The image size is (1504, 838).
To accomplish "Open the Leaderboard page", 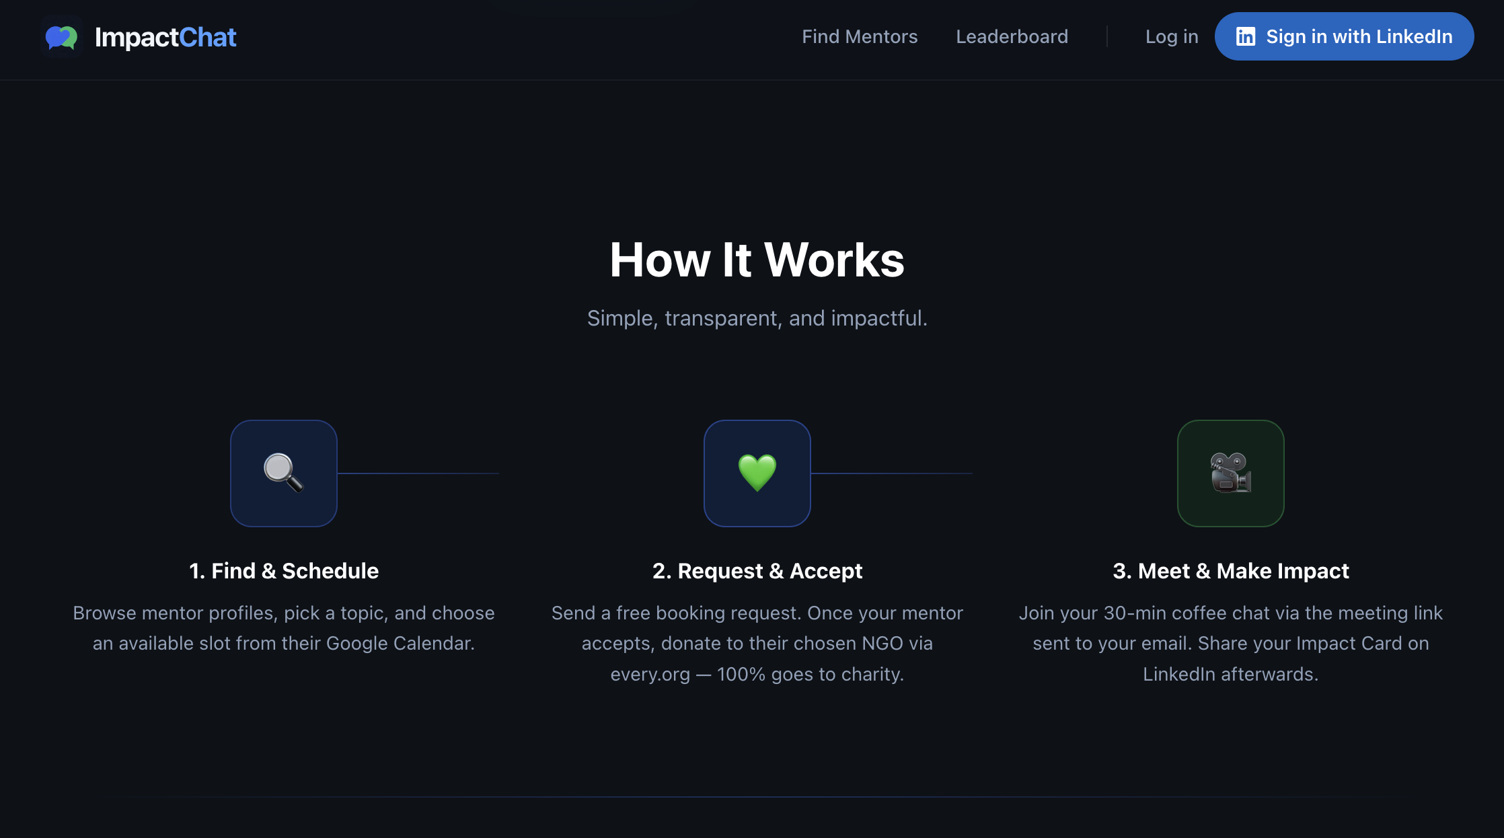I will click(1012, 36).
